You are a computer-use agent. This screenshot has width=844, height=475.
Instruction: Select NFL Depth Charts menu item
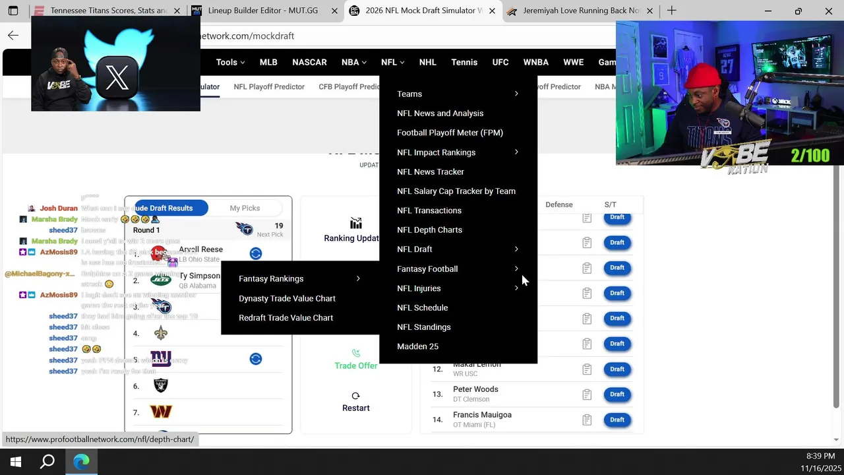coord(429,230)
